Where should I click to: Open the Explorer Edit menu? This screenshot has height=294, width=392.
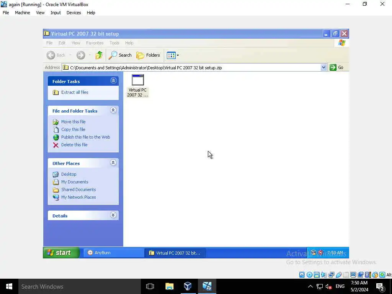pos(62,43)
